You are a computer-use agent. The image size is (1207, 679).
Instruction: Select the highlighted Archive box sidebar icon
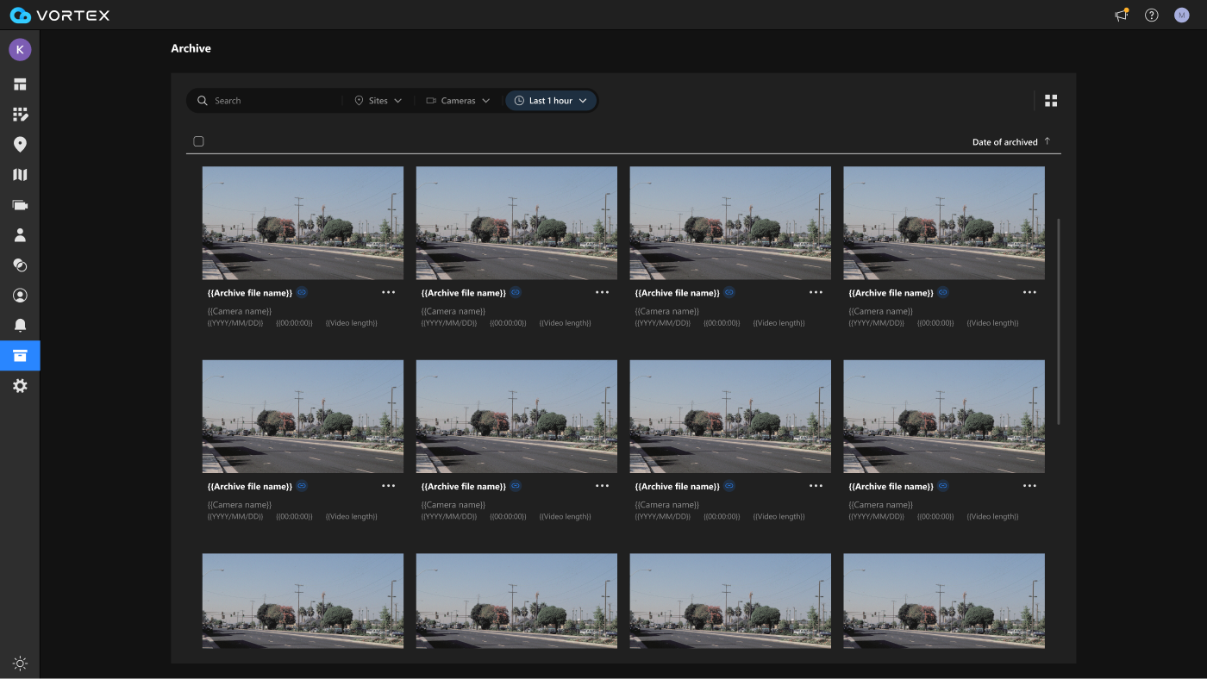[x=20, y=355]
